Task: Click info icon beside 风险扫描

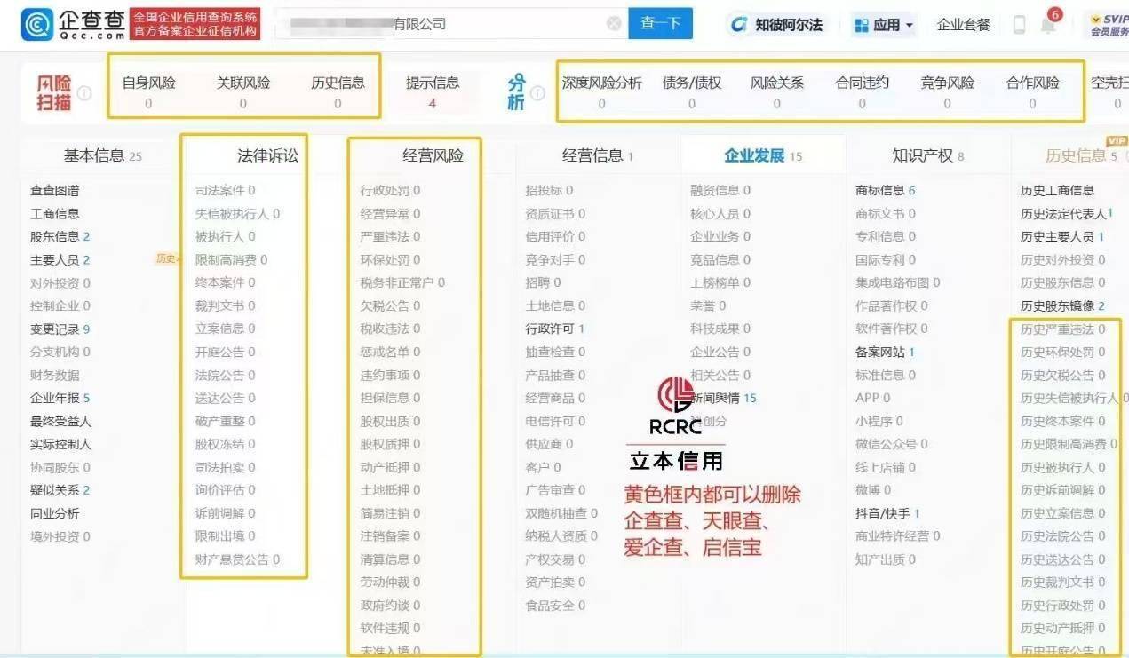Action: (84, 92)
